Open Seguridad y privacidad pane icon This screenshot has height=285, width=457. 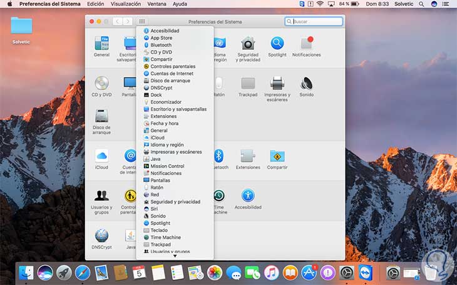tap(248, 43)
